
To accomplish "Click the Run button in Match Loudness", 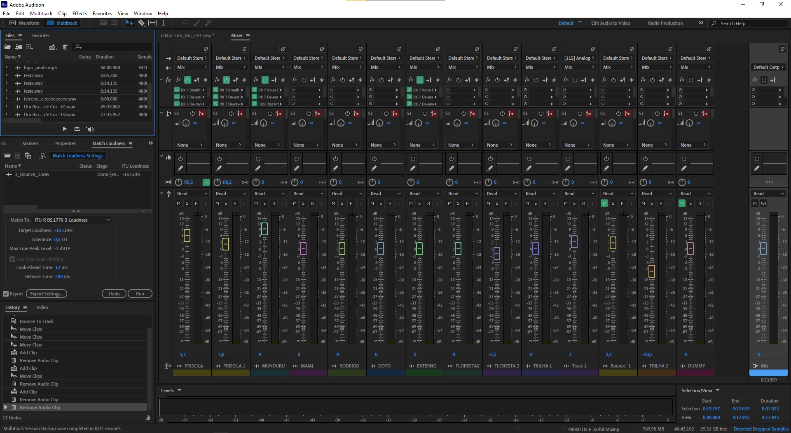I will click(140, 294).
